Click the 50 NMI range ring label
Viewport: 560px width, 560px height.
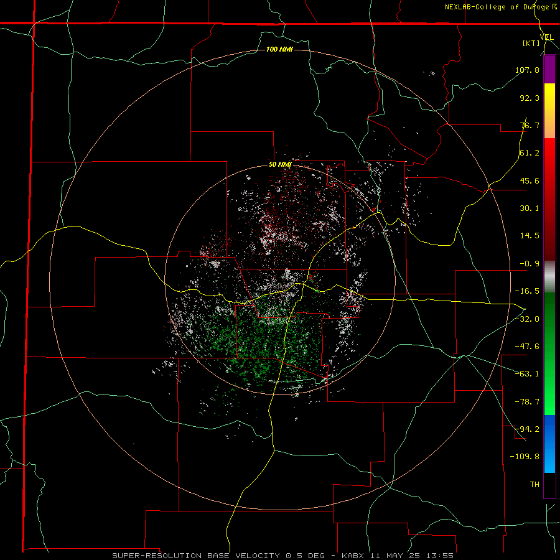click(x=280, y=165)
